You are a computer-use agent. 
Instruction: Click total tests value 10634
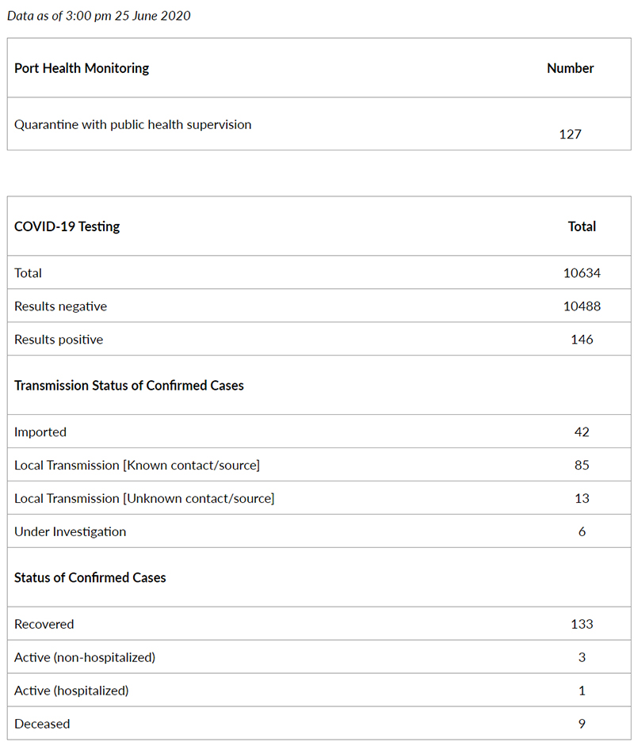point(582,273)
